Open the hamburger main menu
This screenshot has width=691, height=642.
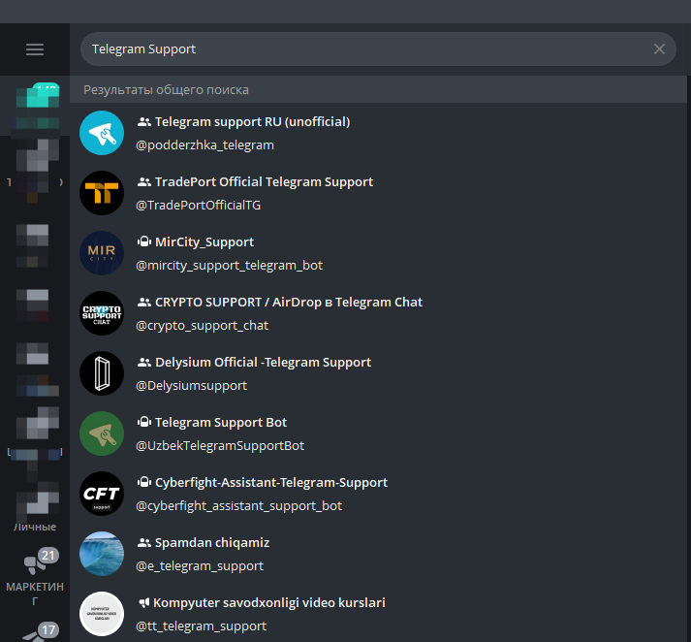[x=35, y=49]
